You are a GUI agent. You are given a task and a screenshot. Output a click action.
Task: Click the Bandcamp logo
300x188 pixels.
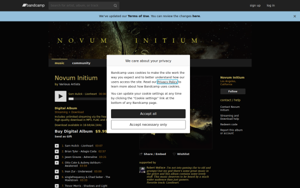(x=33, y=6)
